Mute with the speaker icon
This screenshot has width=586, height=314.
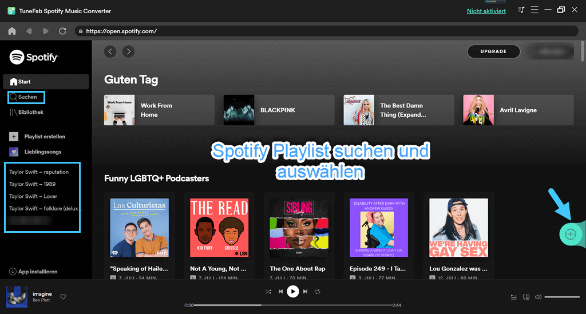538,297
